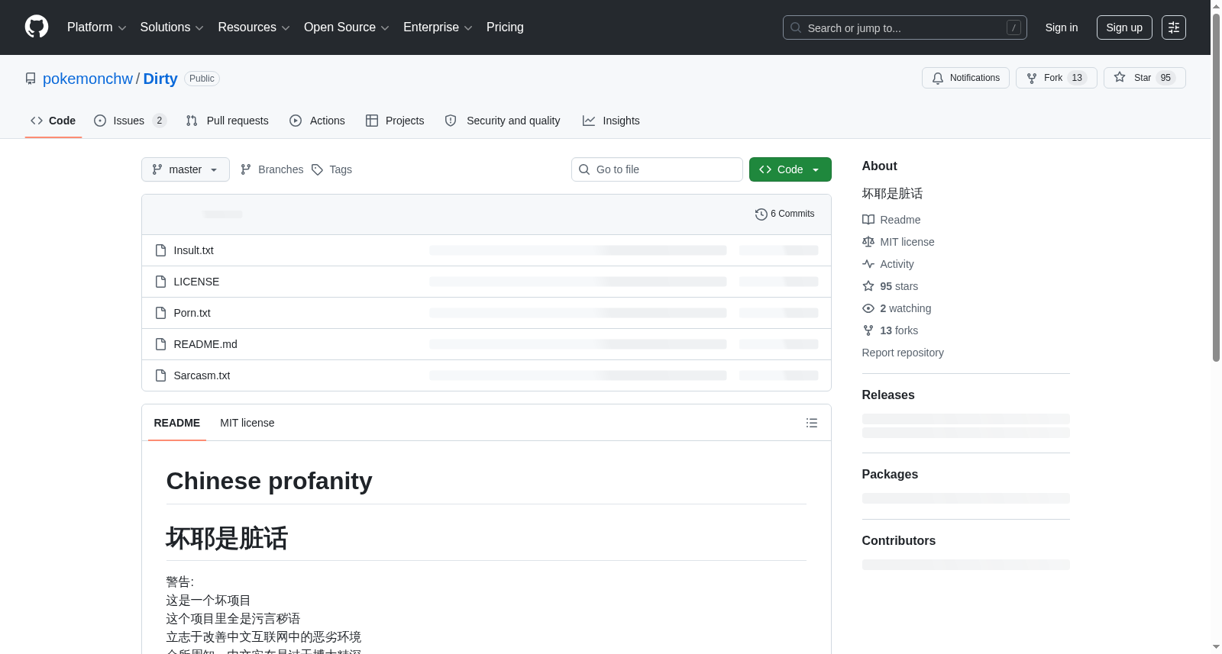Open the Insult.txt file
The height and width of the screenshot is (654, 1222).
(193, 250)
